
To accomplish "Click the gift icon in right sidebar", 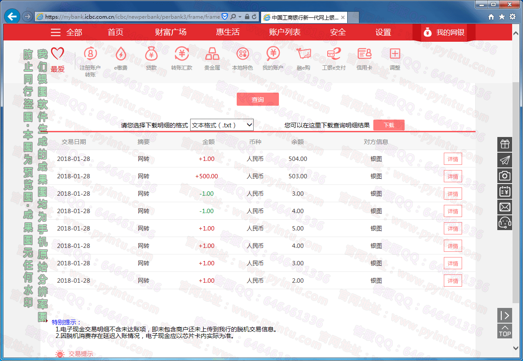I will coord(505,144).
